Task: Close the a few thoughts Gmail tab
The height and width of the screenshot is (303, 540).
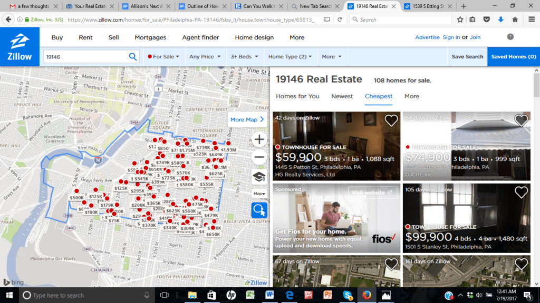Action: click(x=55, y=6)
